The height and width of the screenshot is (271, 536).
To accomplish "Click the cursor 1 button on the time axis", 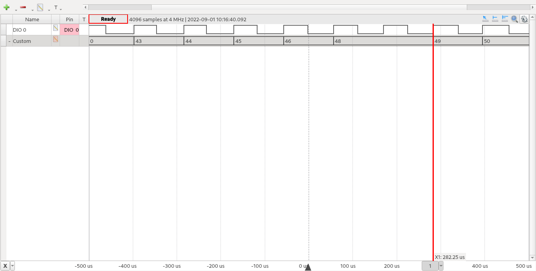I will tap(430, 266).
